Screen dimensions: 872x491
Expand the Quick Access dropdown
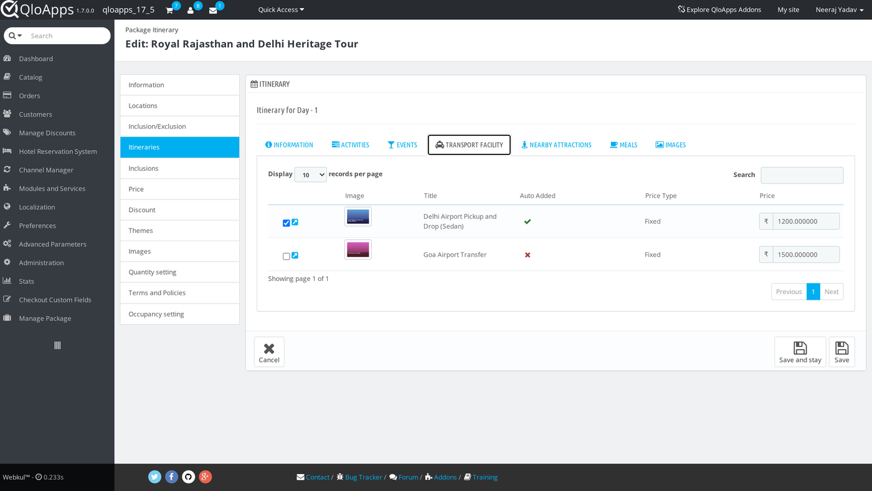pyautogui.click(x=282, y=10)
